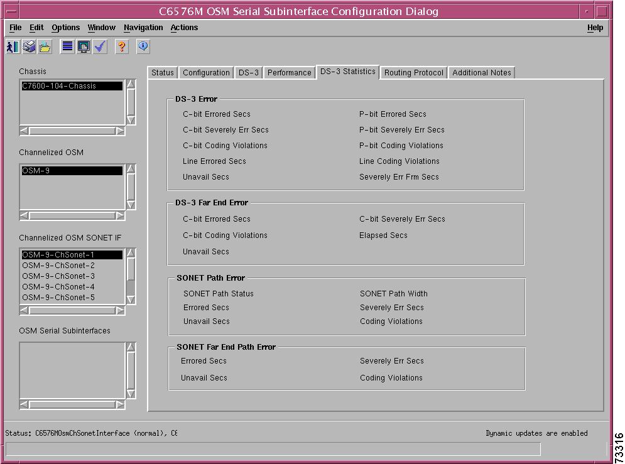This screenshot has height=464, width=625.
Task: Select OSM-9-ChSonet-4 interface
Action: click(x=72, y=287)
